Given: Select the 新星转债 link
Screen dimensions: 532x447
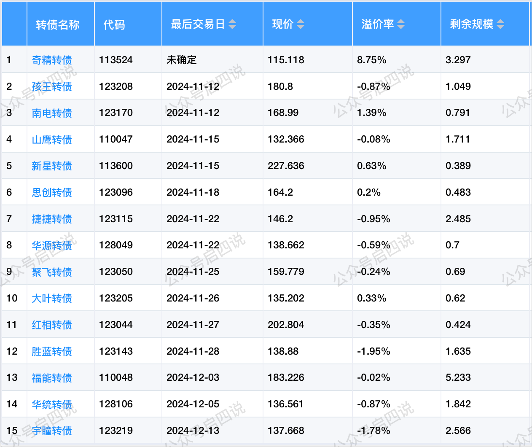Looking at the screenshot, I should (x=52, y=166).
